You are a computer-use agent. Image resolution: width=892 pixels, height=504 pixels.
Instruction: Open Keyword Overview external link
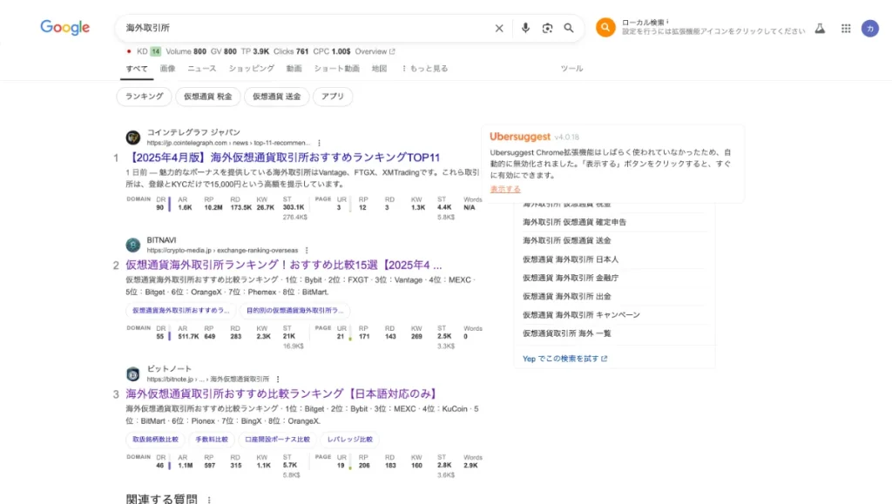(375, 51)
